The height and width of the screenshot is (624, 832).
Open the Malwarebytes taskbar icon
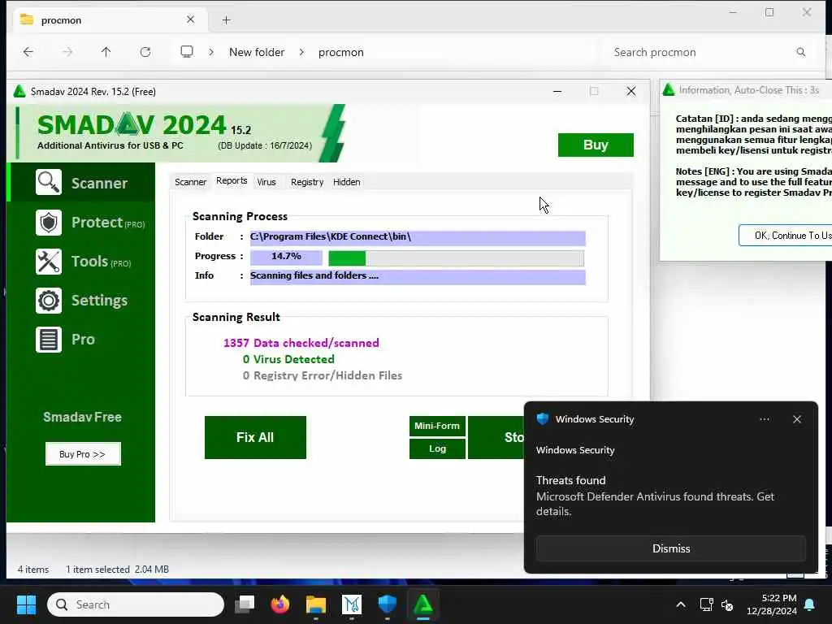coord(352,604)
